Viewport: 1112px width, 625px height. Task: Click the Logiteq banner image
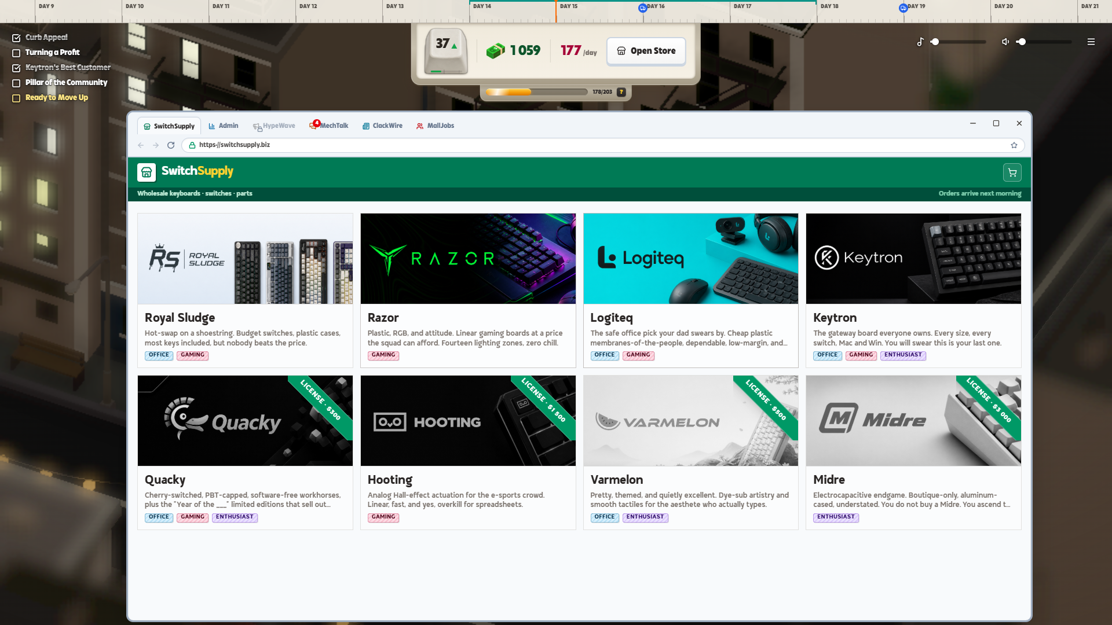click(x=691, y=259)
